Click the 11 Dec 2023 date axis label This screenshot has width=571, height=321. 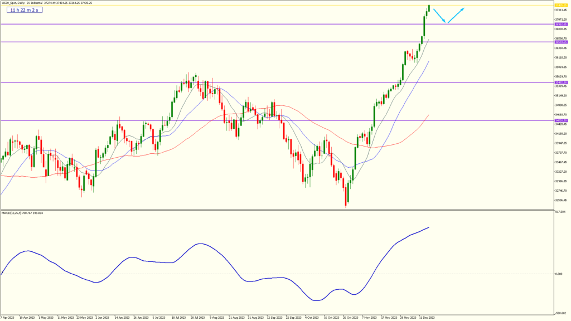[427, 317]
